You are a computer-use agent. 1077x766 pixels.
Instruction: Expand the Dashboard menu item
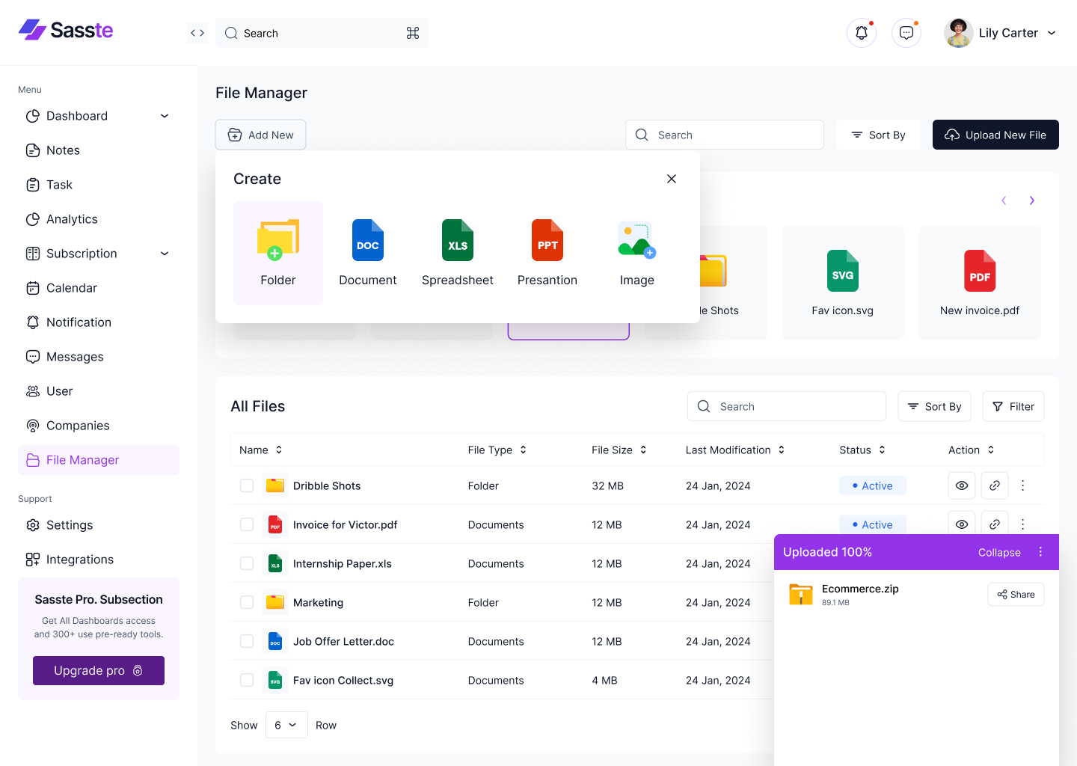tap(164, 116)
